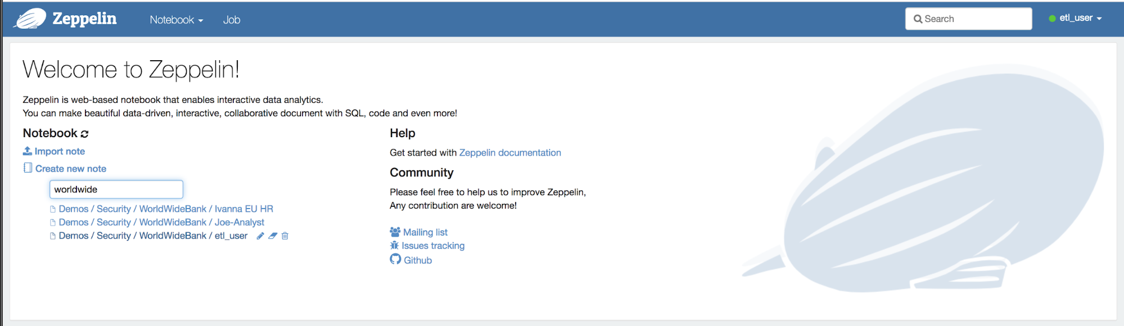This screenshot has height=326, width=1124.
Task: Open the Notebook dropdown menu
Action: point(176,20)
